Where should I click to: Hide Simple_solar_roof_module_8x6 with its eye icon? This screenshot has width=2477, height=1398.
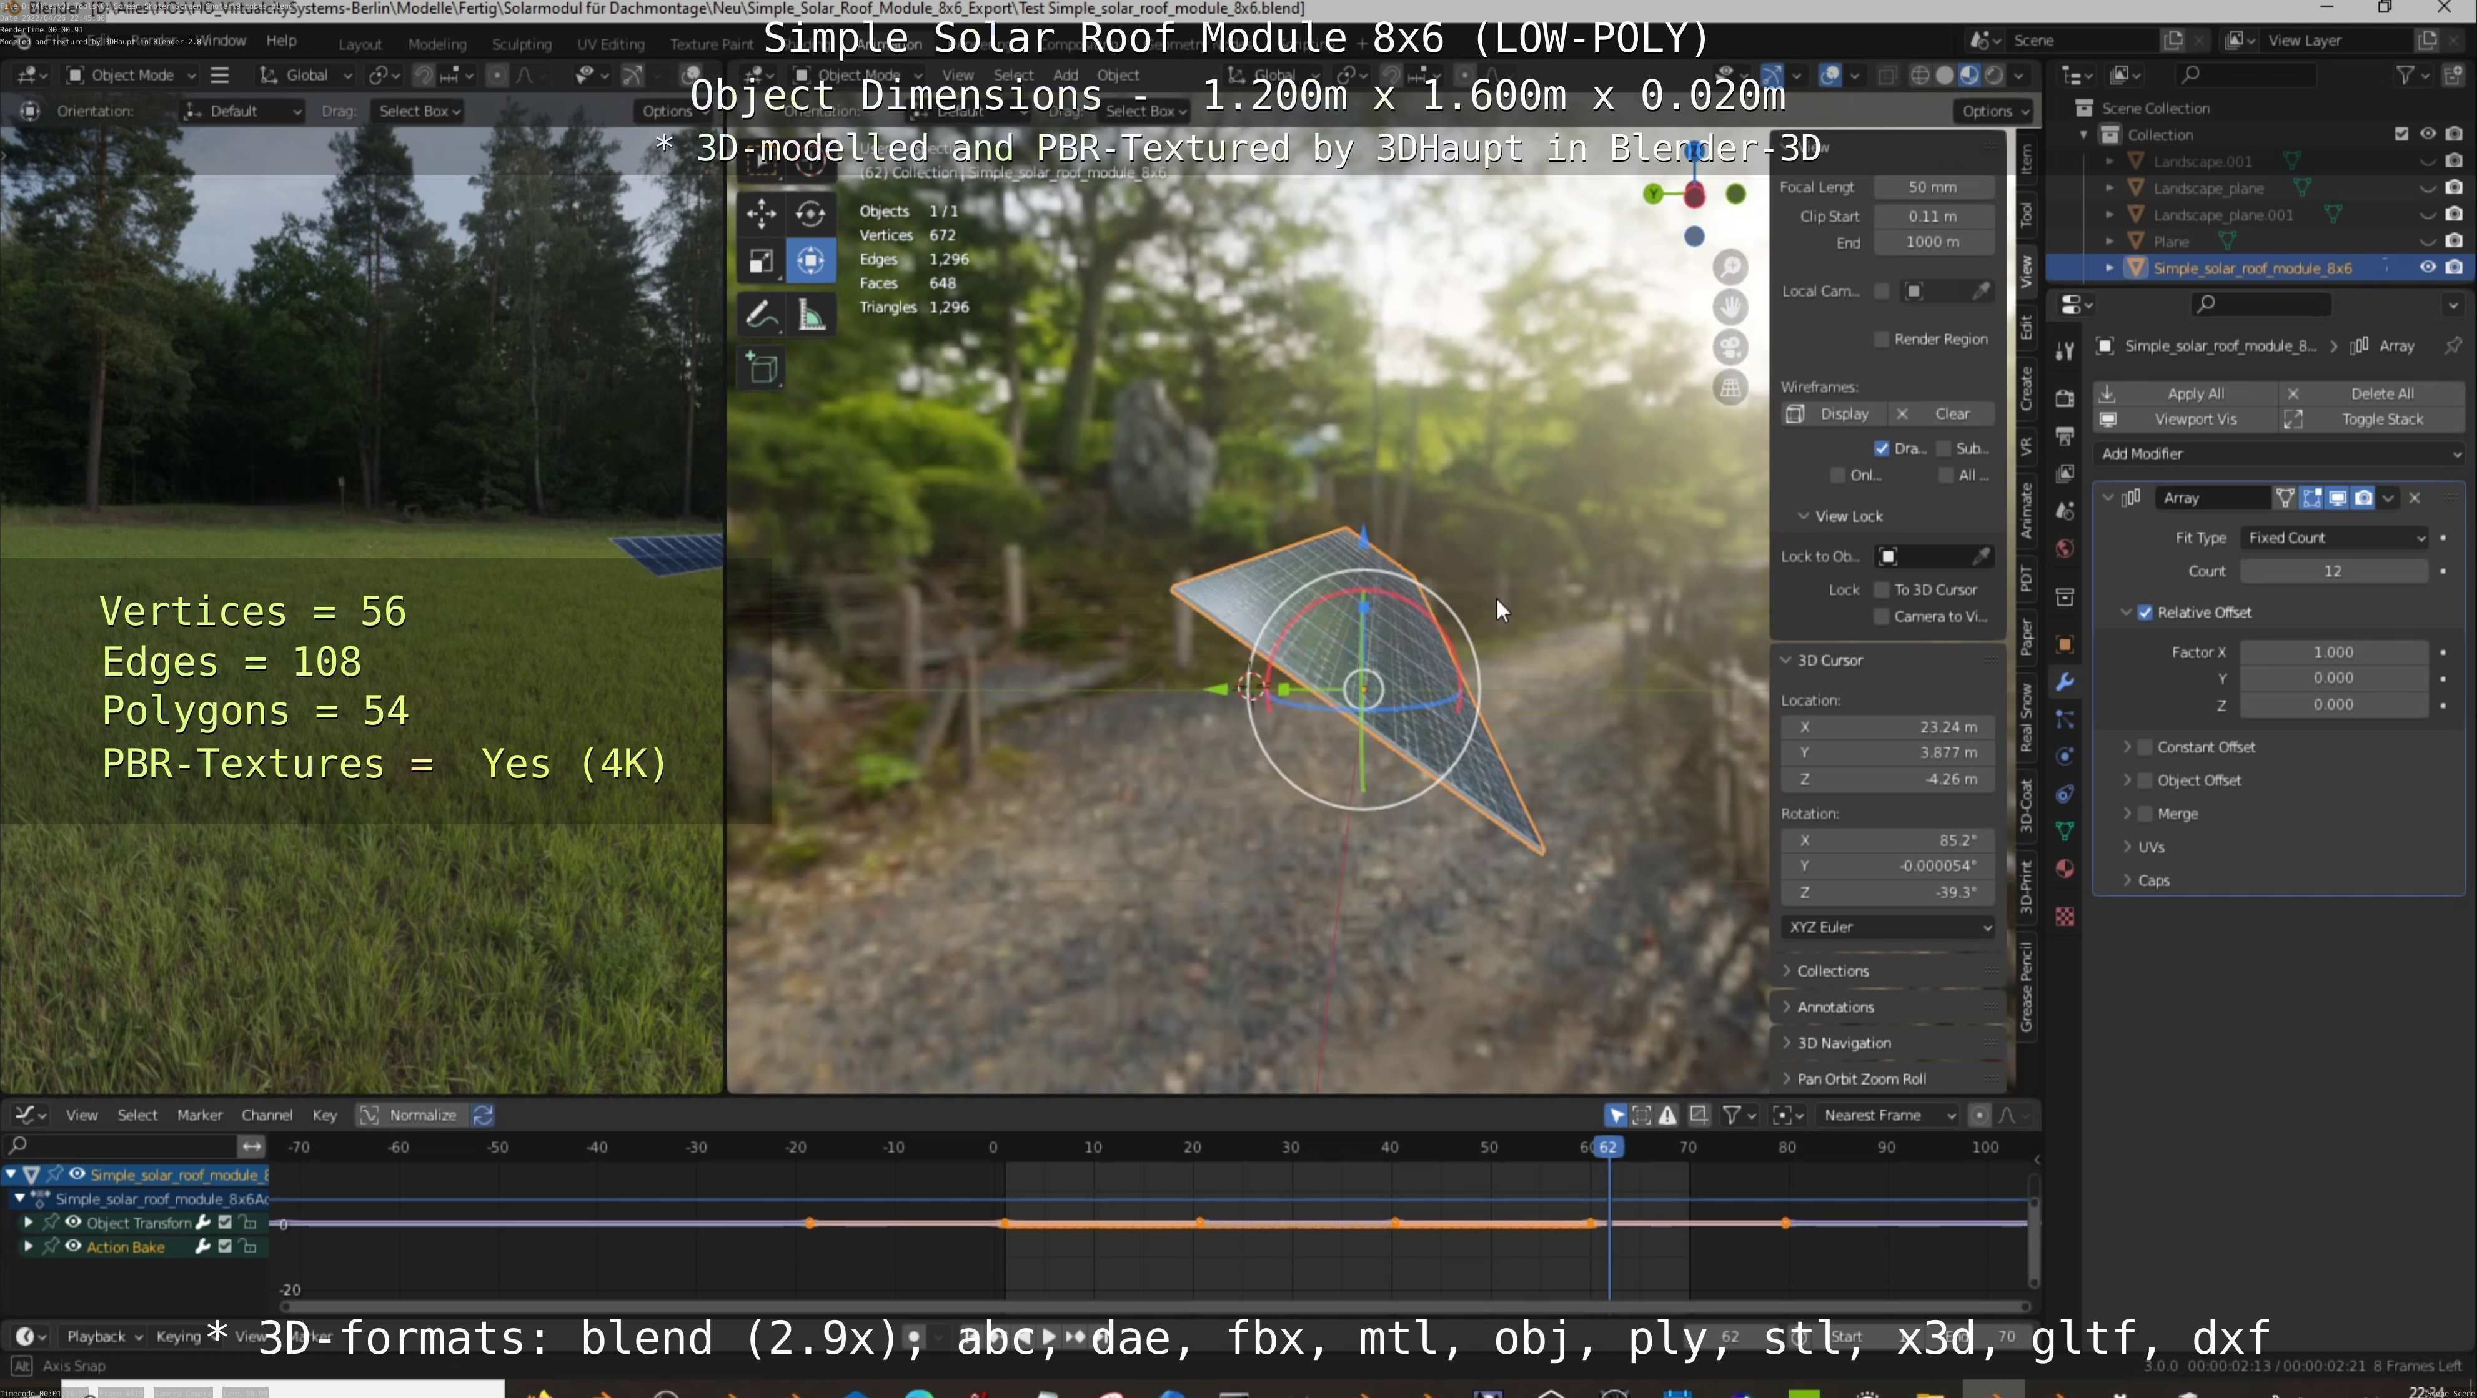click(2427, 268)
